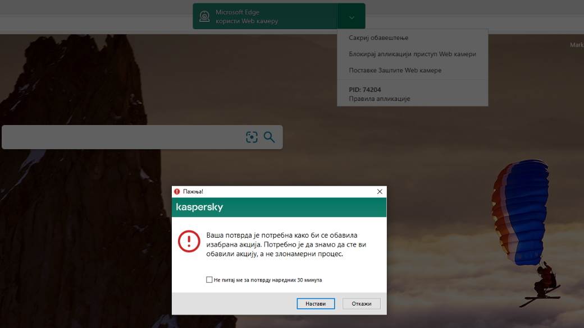Dismiss the Пажња! dialog with X
The image size is (584, 328).
tap(380, 191)
